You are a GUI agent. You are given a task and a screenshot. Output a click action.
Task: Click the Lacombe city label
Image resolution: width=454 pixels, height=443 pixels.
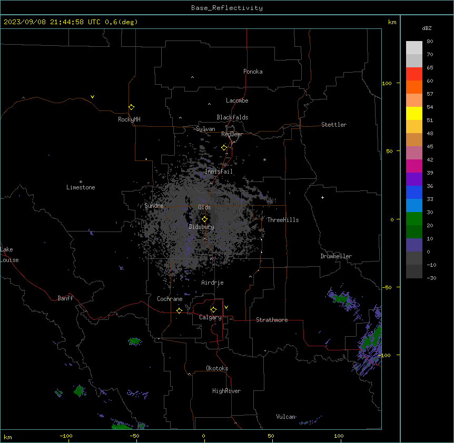237,100
